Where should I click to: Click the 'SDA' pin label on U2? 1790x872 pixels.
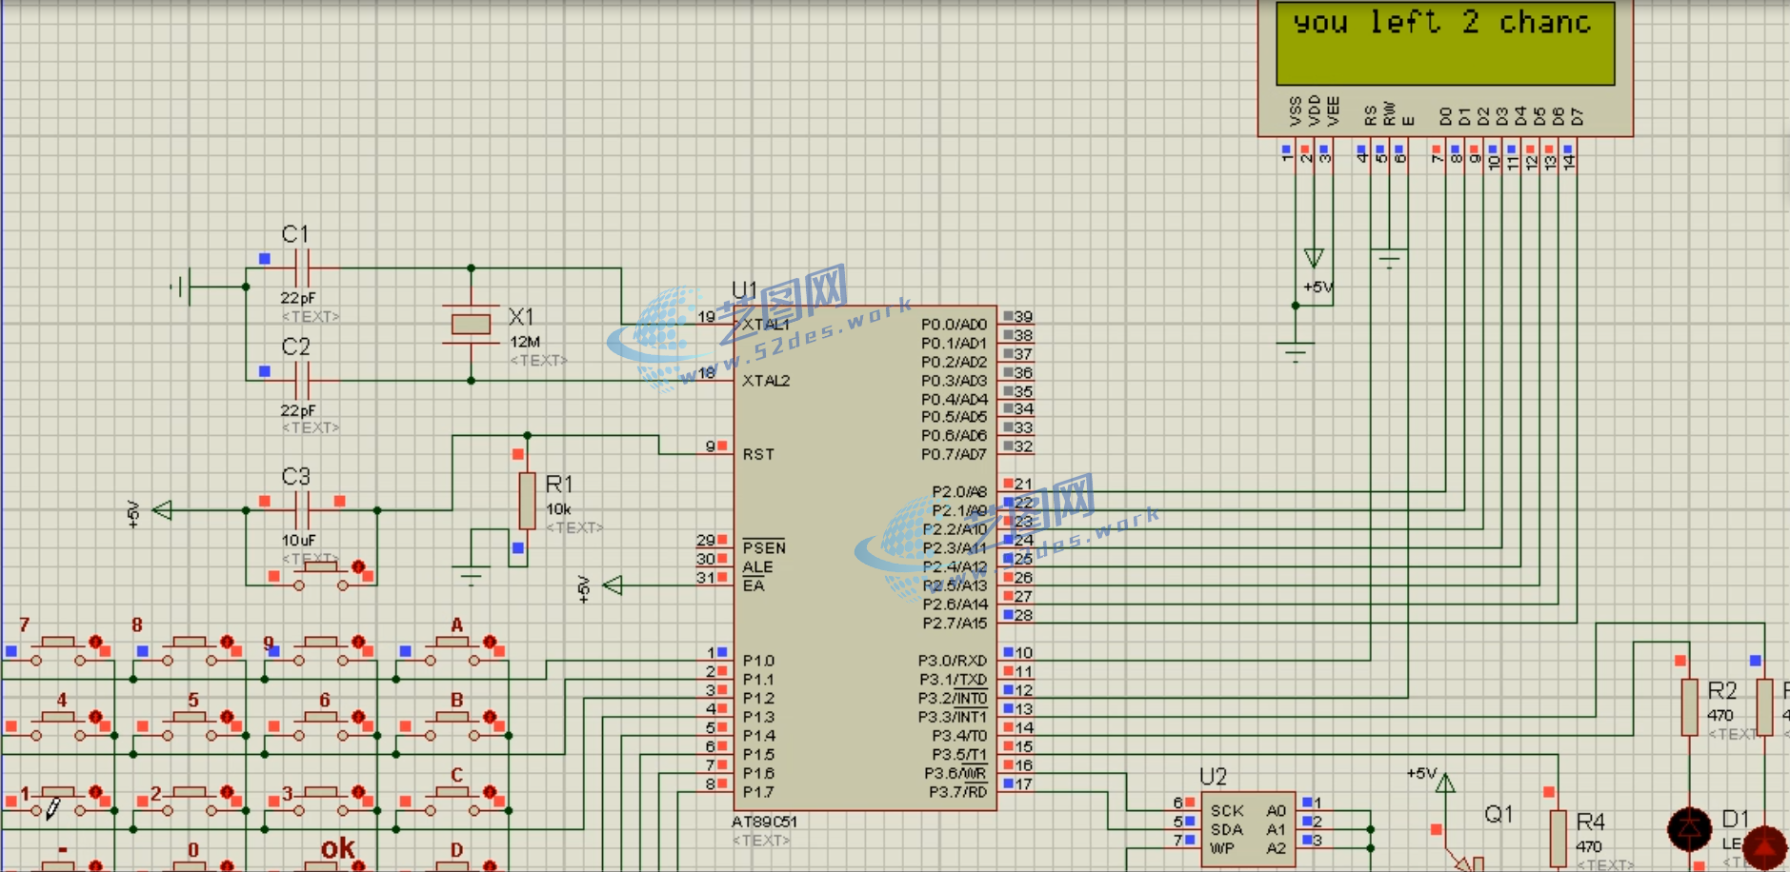1227,830
